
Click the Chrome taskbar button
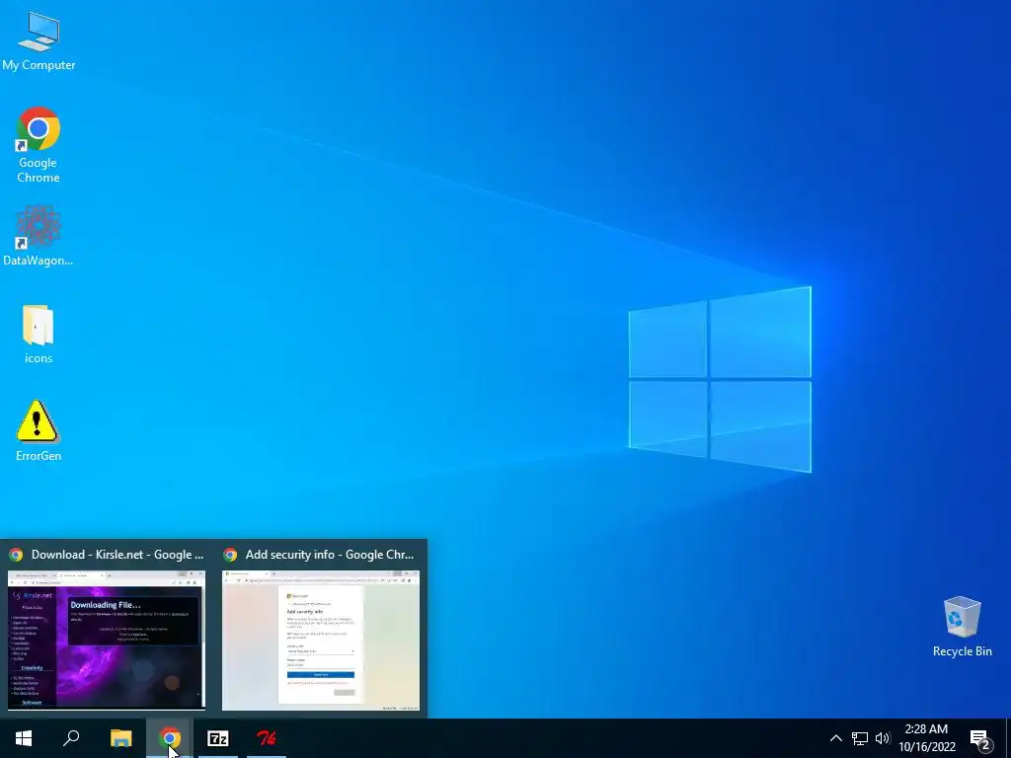pyautogui.click(x=170, y=738)
